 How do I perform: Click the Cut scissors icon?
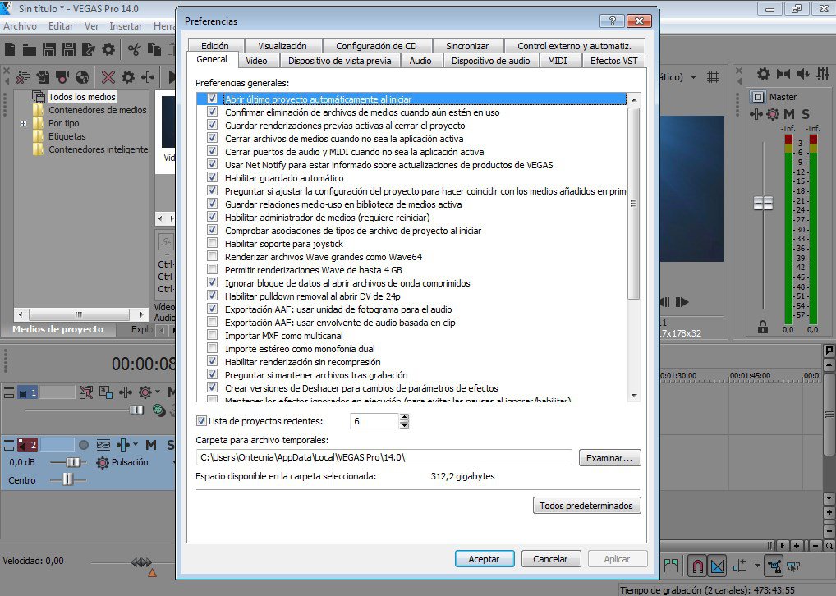click(134, 49)
